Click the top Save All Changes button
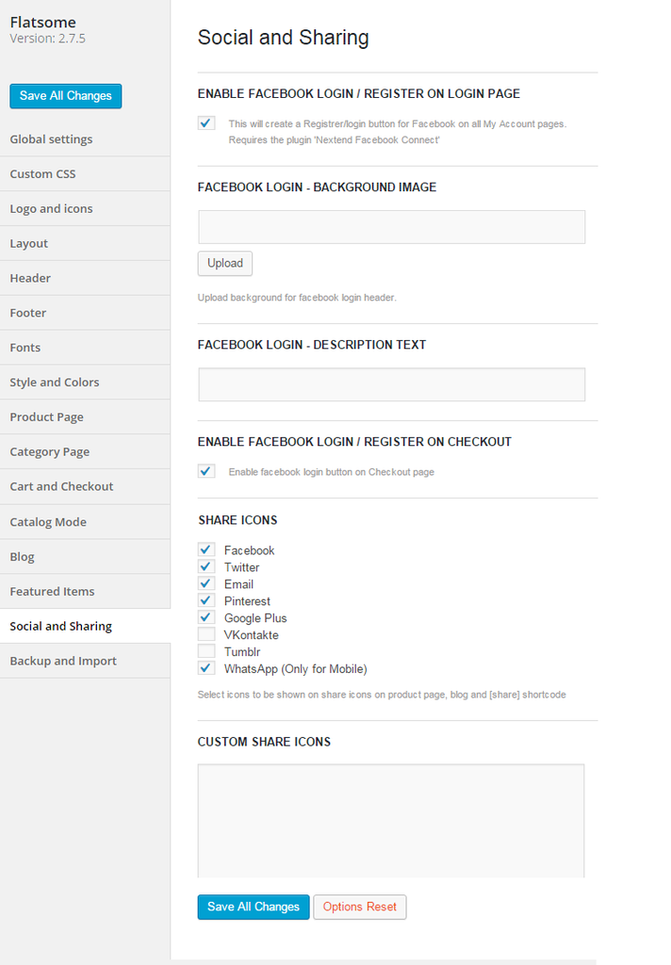 (x=66, y=96)
